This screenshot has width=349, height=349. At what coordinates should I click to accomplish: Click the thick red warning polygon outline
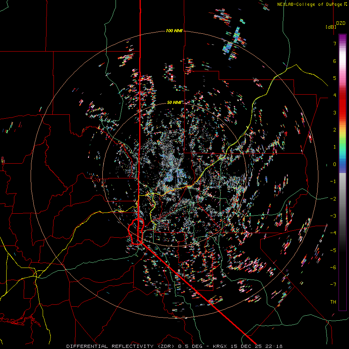tap(136, 232)
